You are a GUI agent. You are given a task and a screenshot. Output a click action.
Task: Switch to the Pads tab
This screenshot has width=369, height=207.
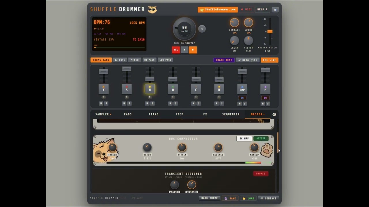click(x=128, y=114)
